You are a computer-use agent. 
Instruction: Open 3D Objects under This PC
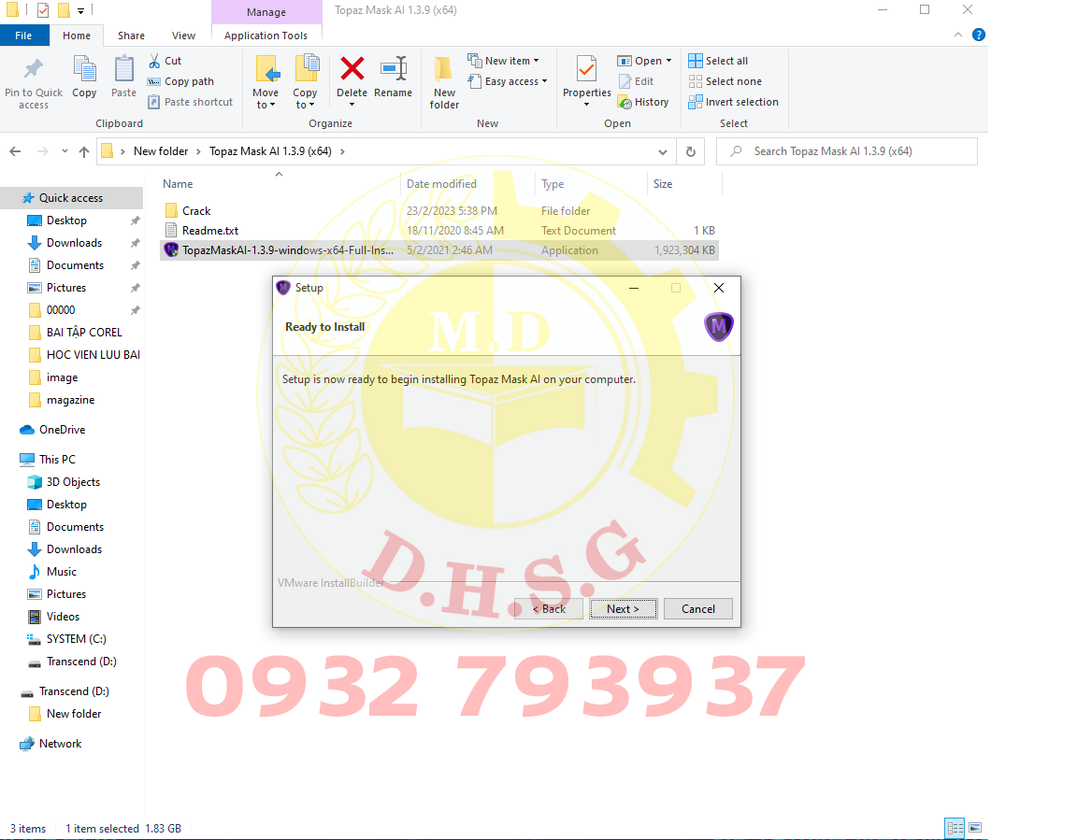[73, 482]
